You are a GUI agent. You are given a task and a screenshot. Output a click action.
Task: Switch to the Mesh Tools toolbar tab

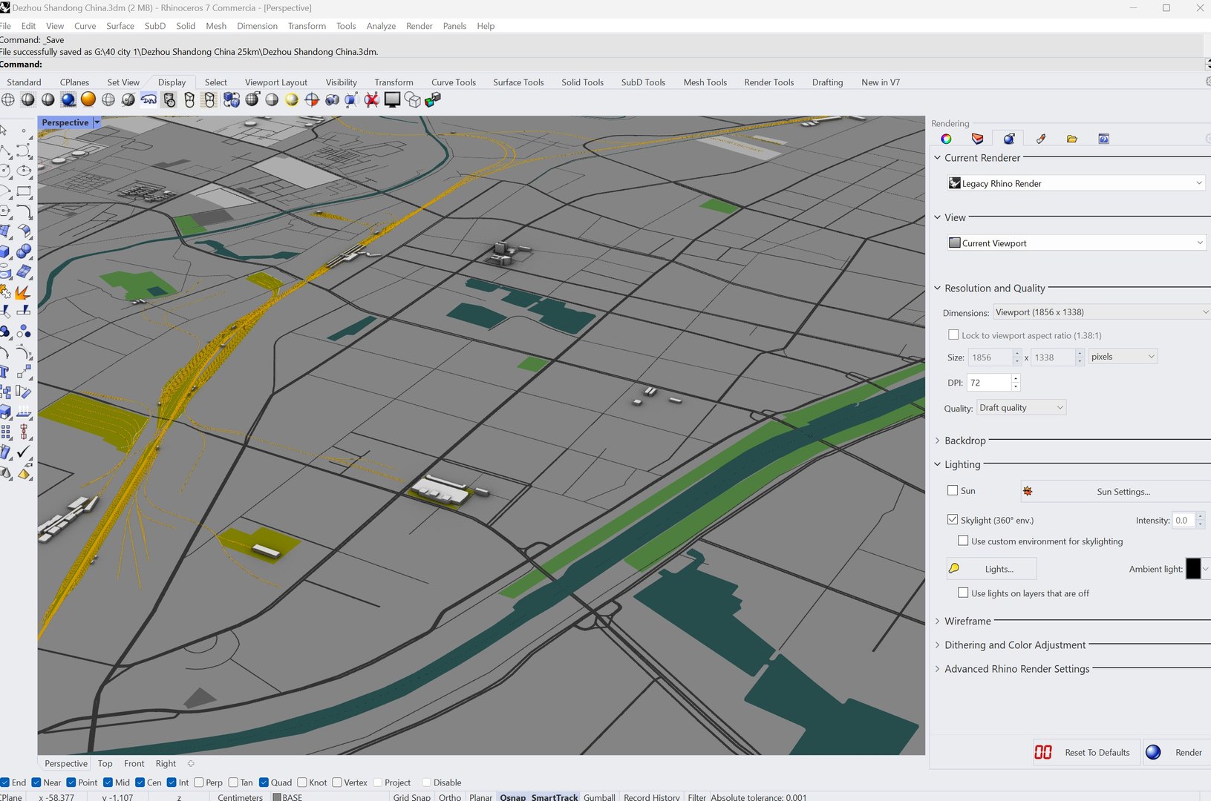pos(705,82)
